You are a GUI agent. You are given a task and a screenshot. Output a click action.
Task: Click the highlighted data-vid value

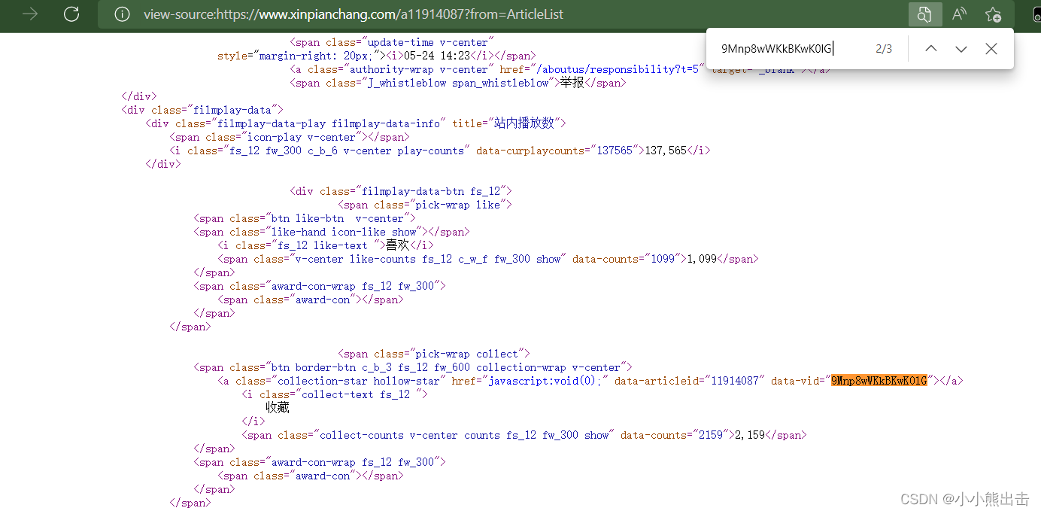click(879, 381)
